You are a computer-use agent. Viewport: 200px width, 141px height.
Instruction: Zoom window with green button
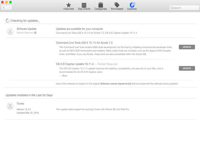11,2
